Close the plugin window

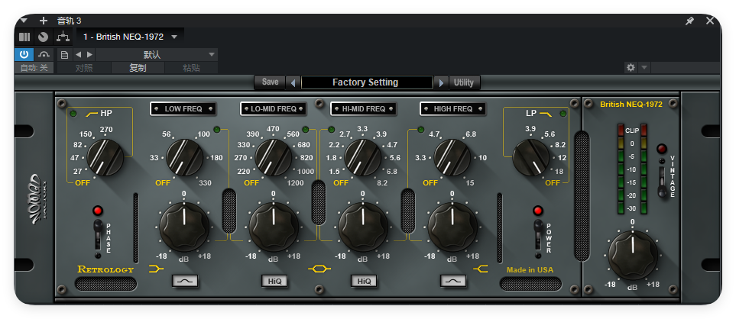[710, 21]
